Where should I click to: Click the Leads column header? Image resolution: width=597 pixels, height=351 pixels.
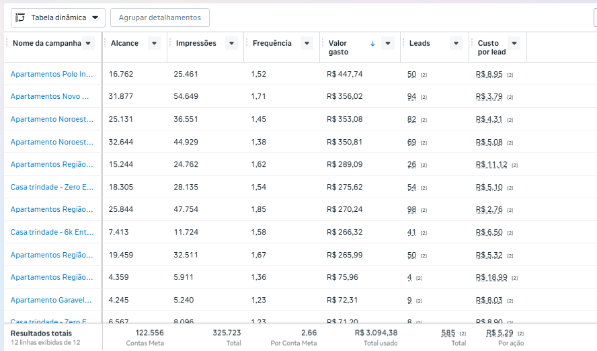[x=420, y=44]
